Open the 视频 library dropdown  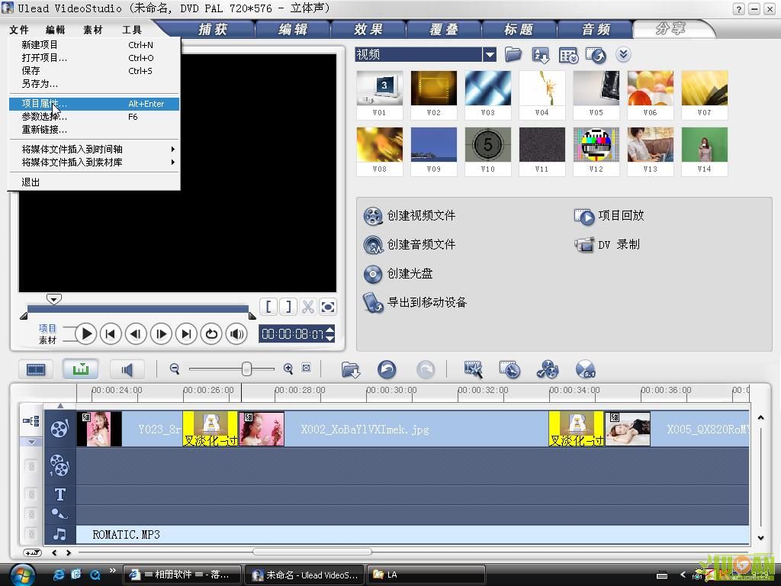(490, 54)
